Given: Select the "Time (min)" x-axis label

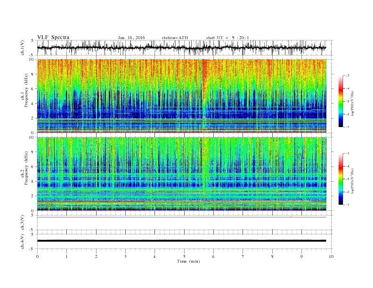Looking at the screenshot, I should click(188, 261).
